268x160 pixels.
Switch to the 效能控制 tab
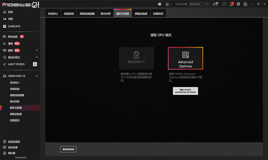(69, 13)
